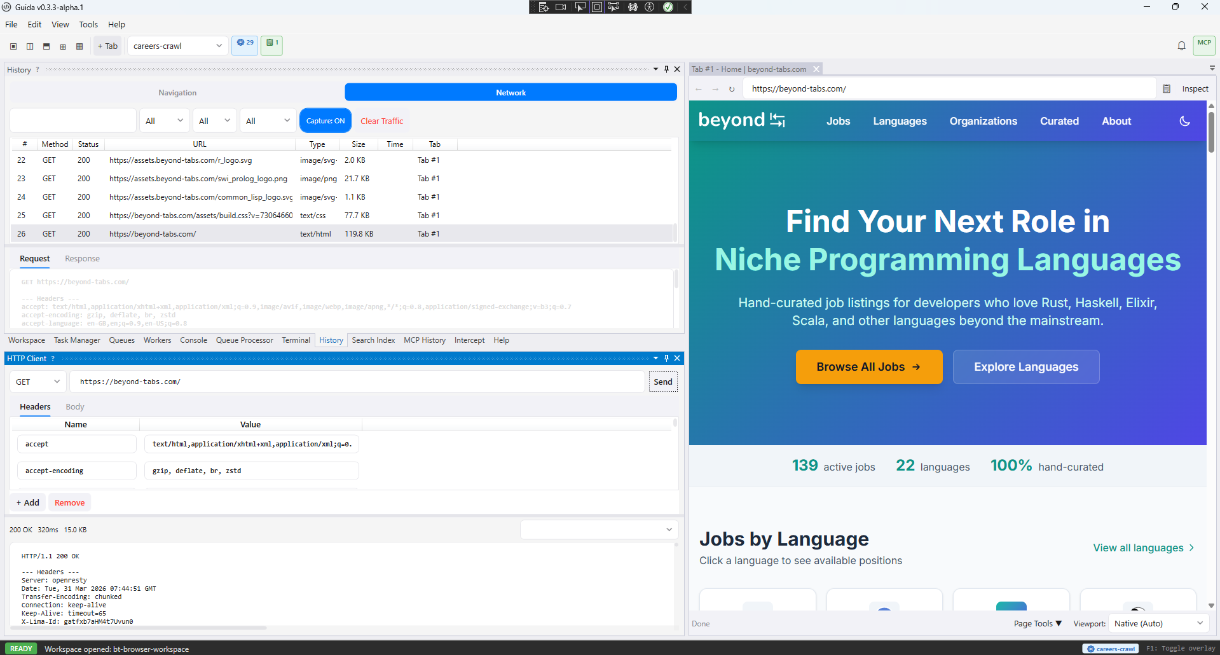Open the Response tab of request details
1220x655 pixels.
[82, 259]
